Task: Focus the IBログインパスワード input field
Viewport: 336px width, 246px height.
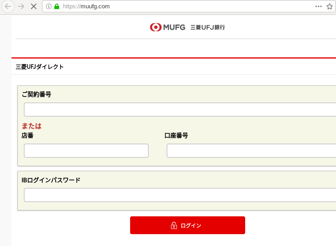Action: pyautogui.click(x=180, y=195)
